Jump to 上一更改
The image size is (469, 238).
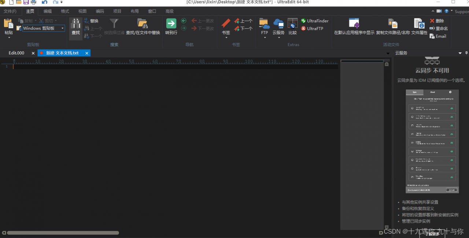(x=203, y=21)
